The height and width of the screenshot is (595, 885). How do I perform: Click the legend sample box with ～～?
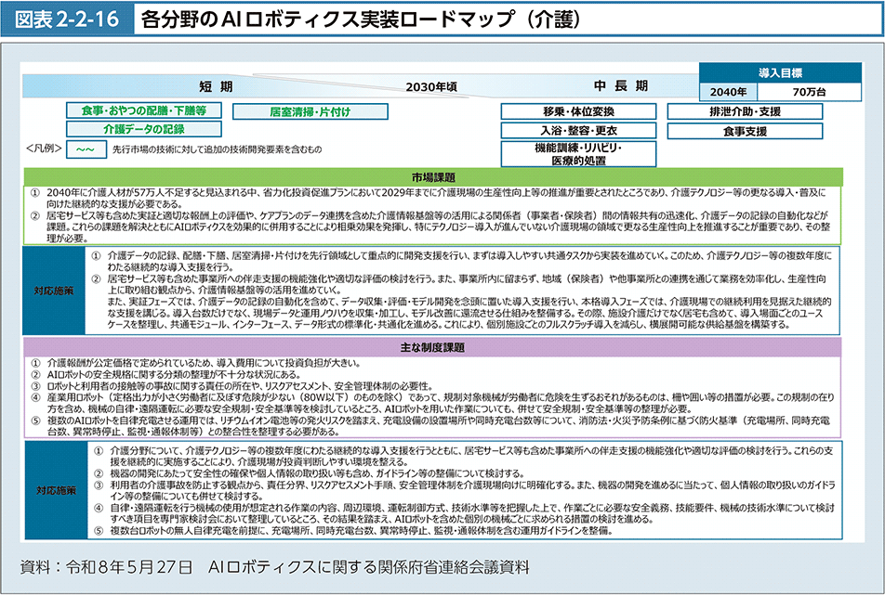[86, 149]
